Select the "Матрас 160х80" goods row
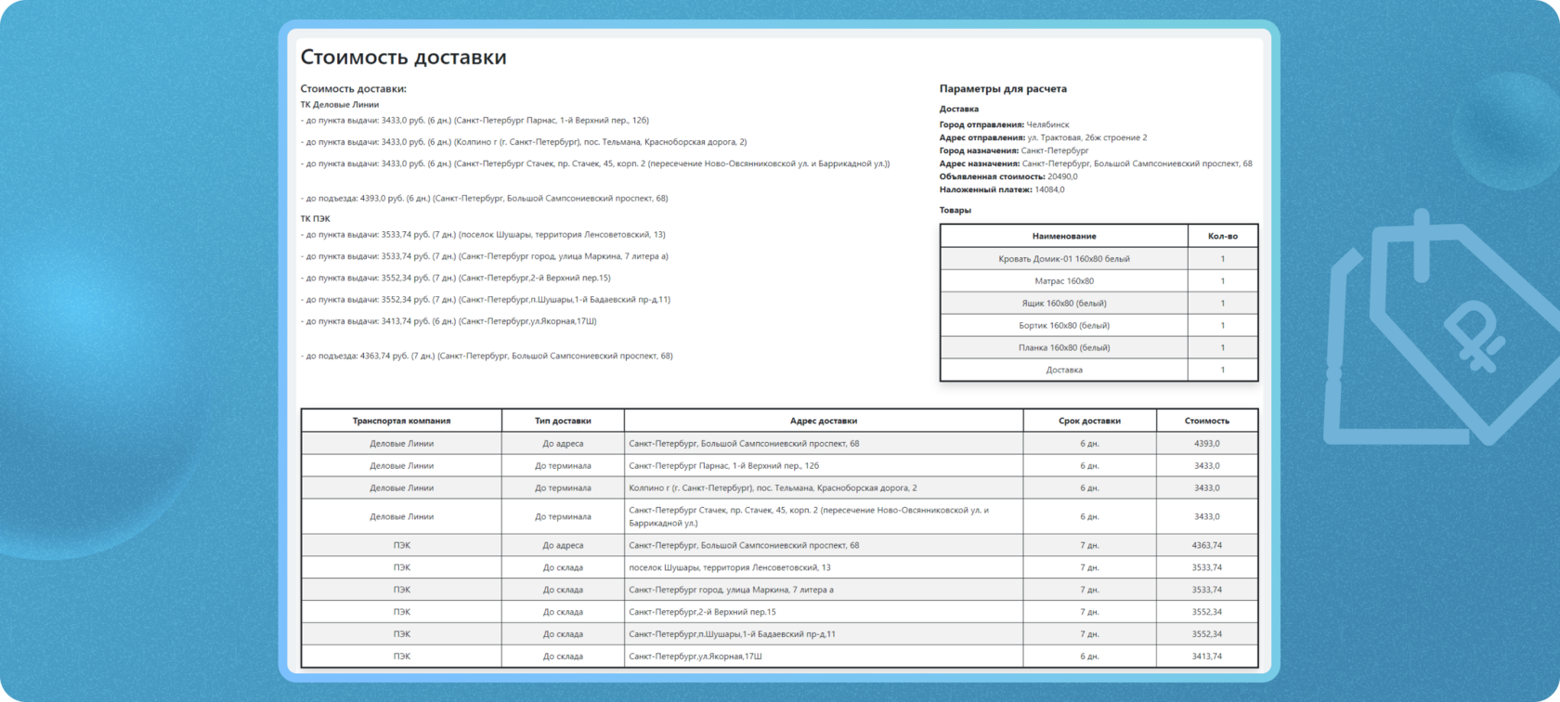Viewport: 1560px width, 702px height. 1099,281
